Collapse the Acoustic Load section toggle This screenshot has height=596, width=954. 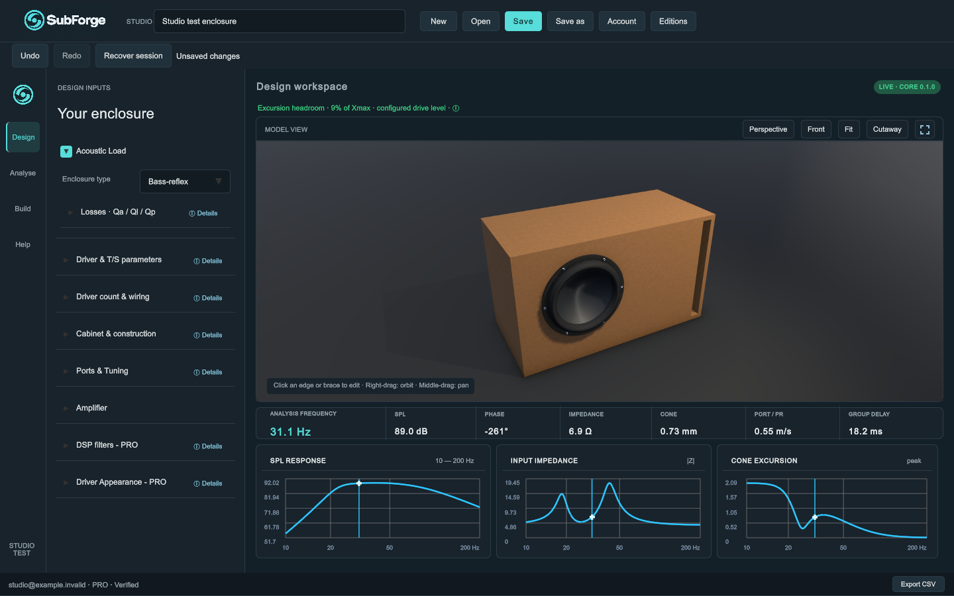click(x=66, y=152)
